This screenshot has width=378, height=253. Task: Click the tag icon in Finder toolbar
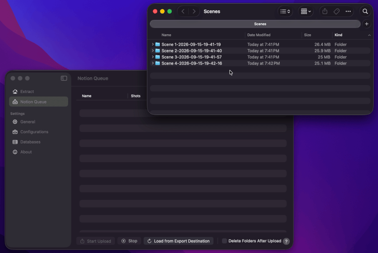click(337, 11)
